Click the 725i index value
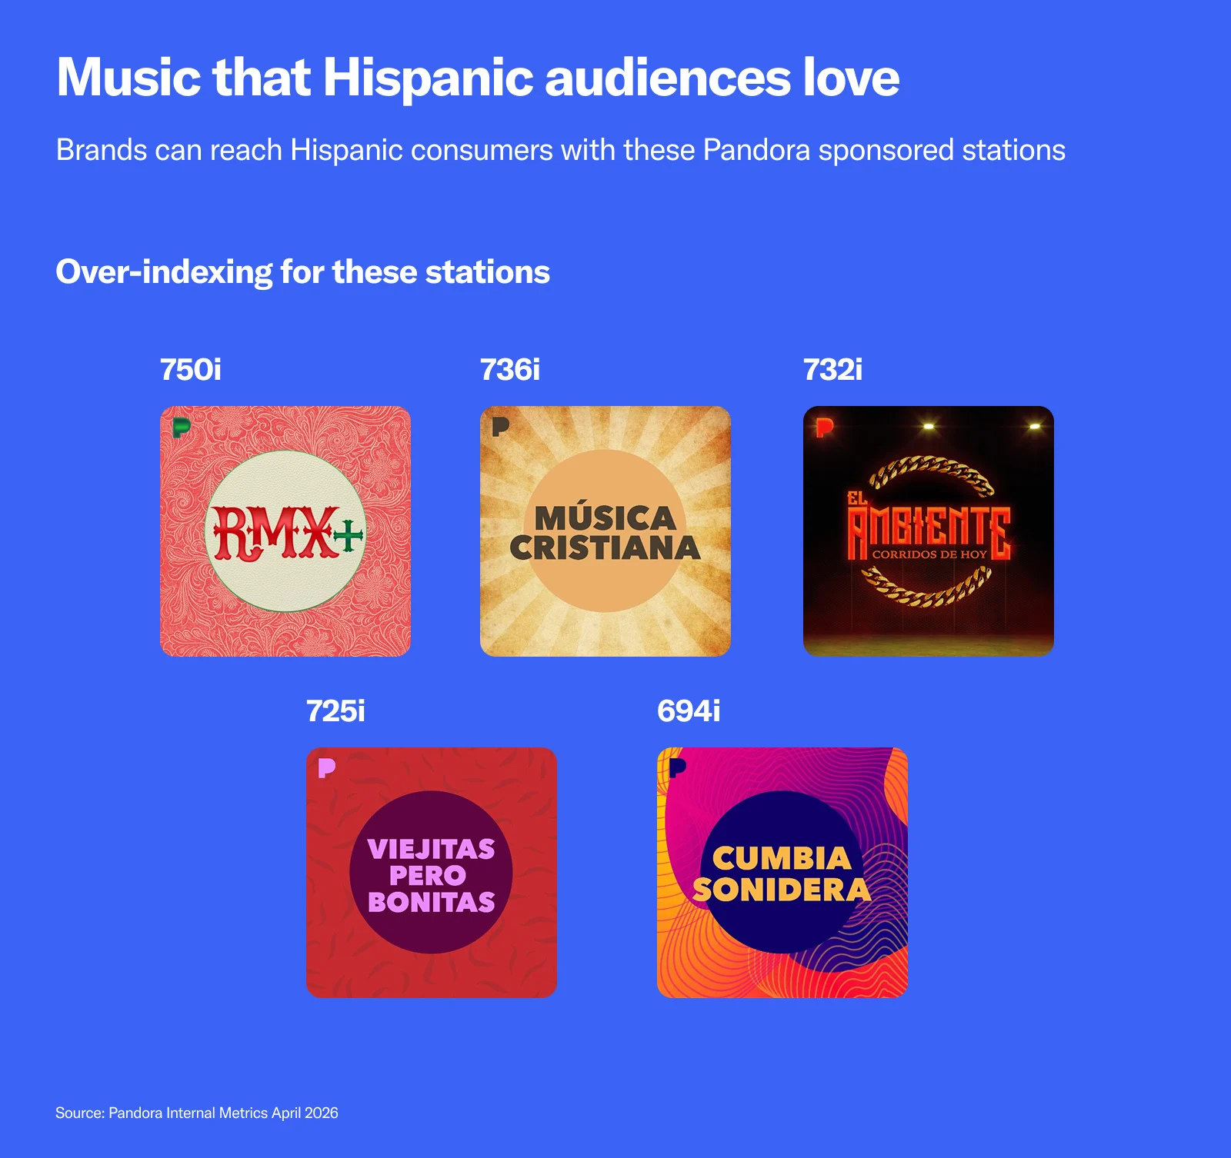The image size is (1231, 1158). (335, 711)
